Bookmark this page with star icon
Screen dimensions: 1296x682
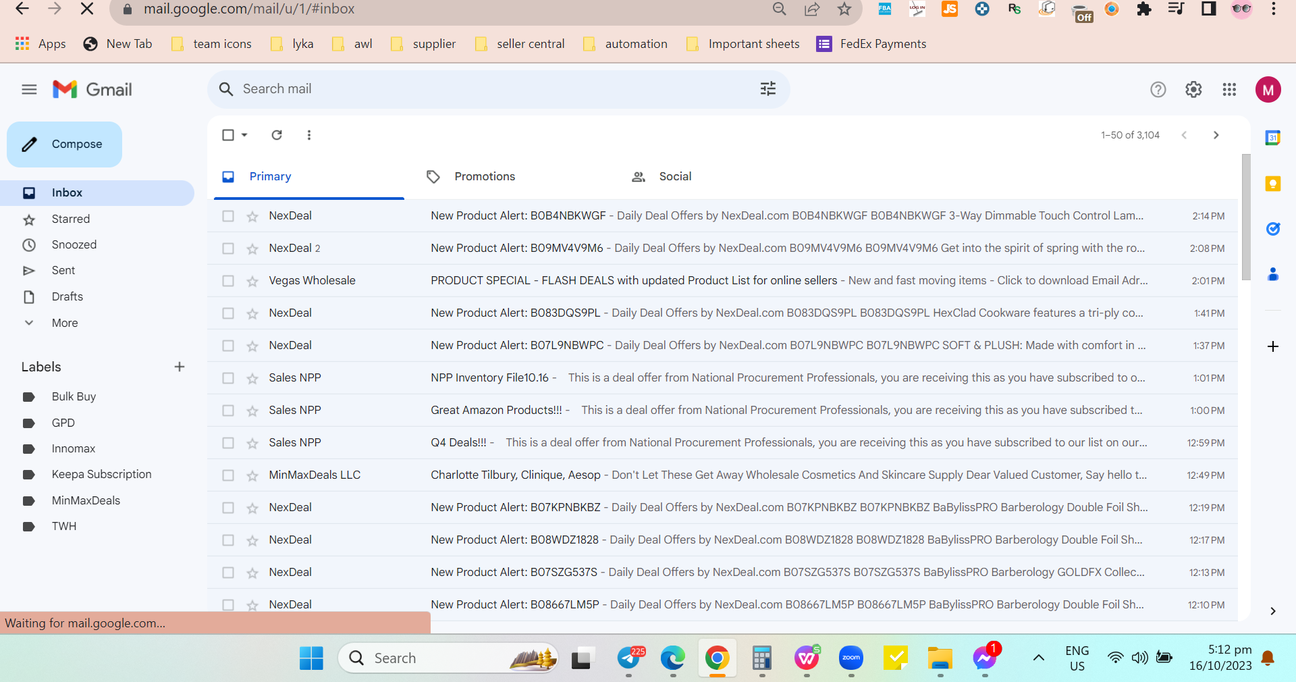(x=844, y=9)
